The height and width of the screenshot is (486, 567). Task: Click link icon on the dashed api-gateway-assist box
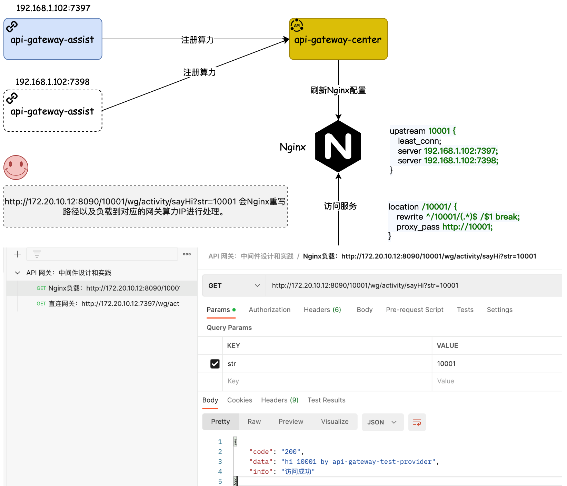point(12,98)
